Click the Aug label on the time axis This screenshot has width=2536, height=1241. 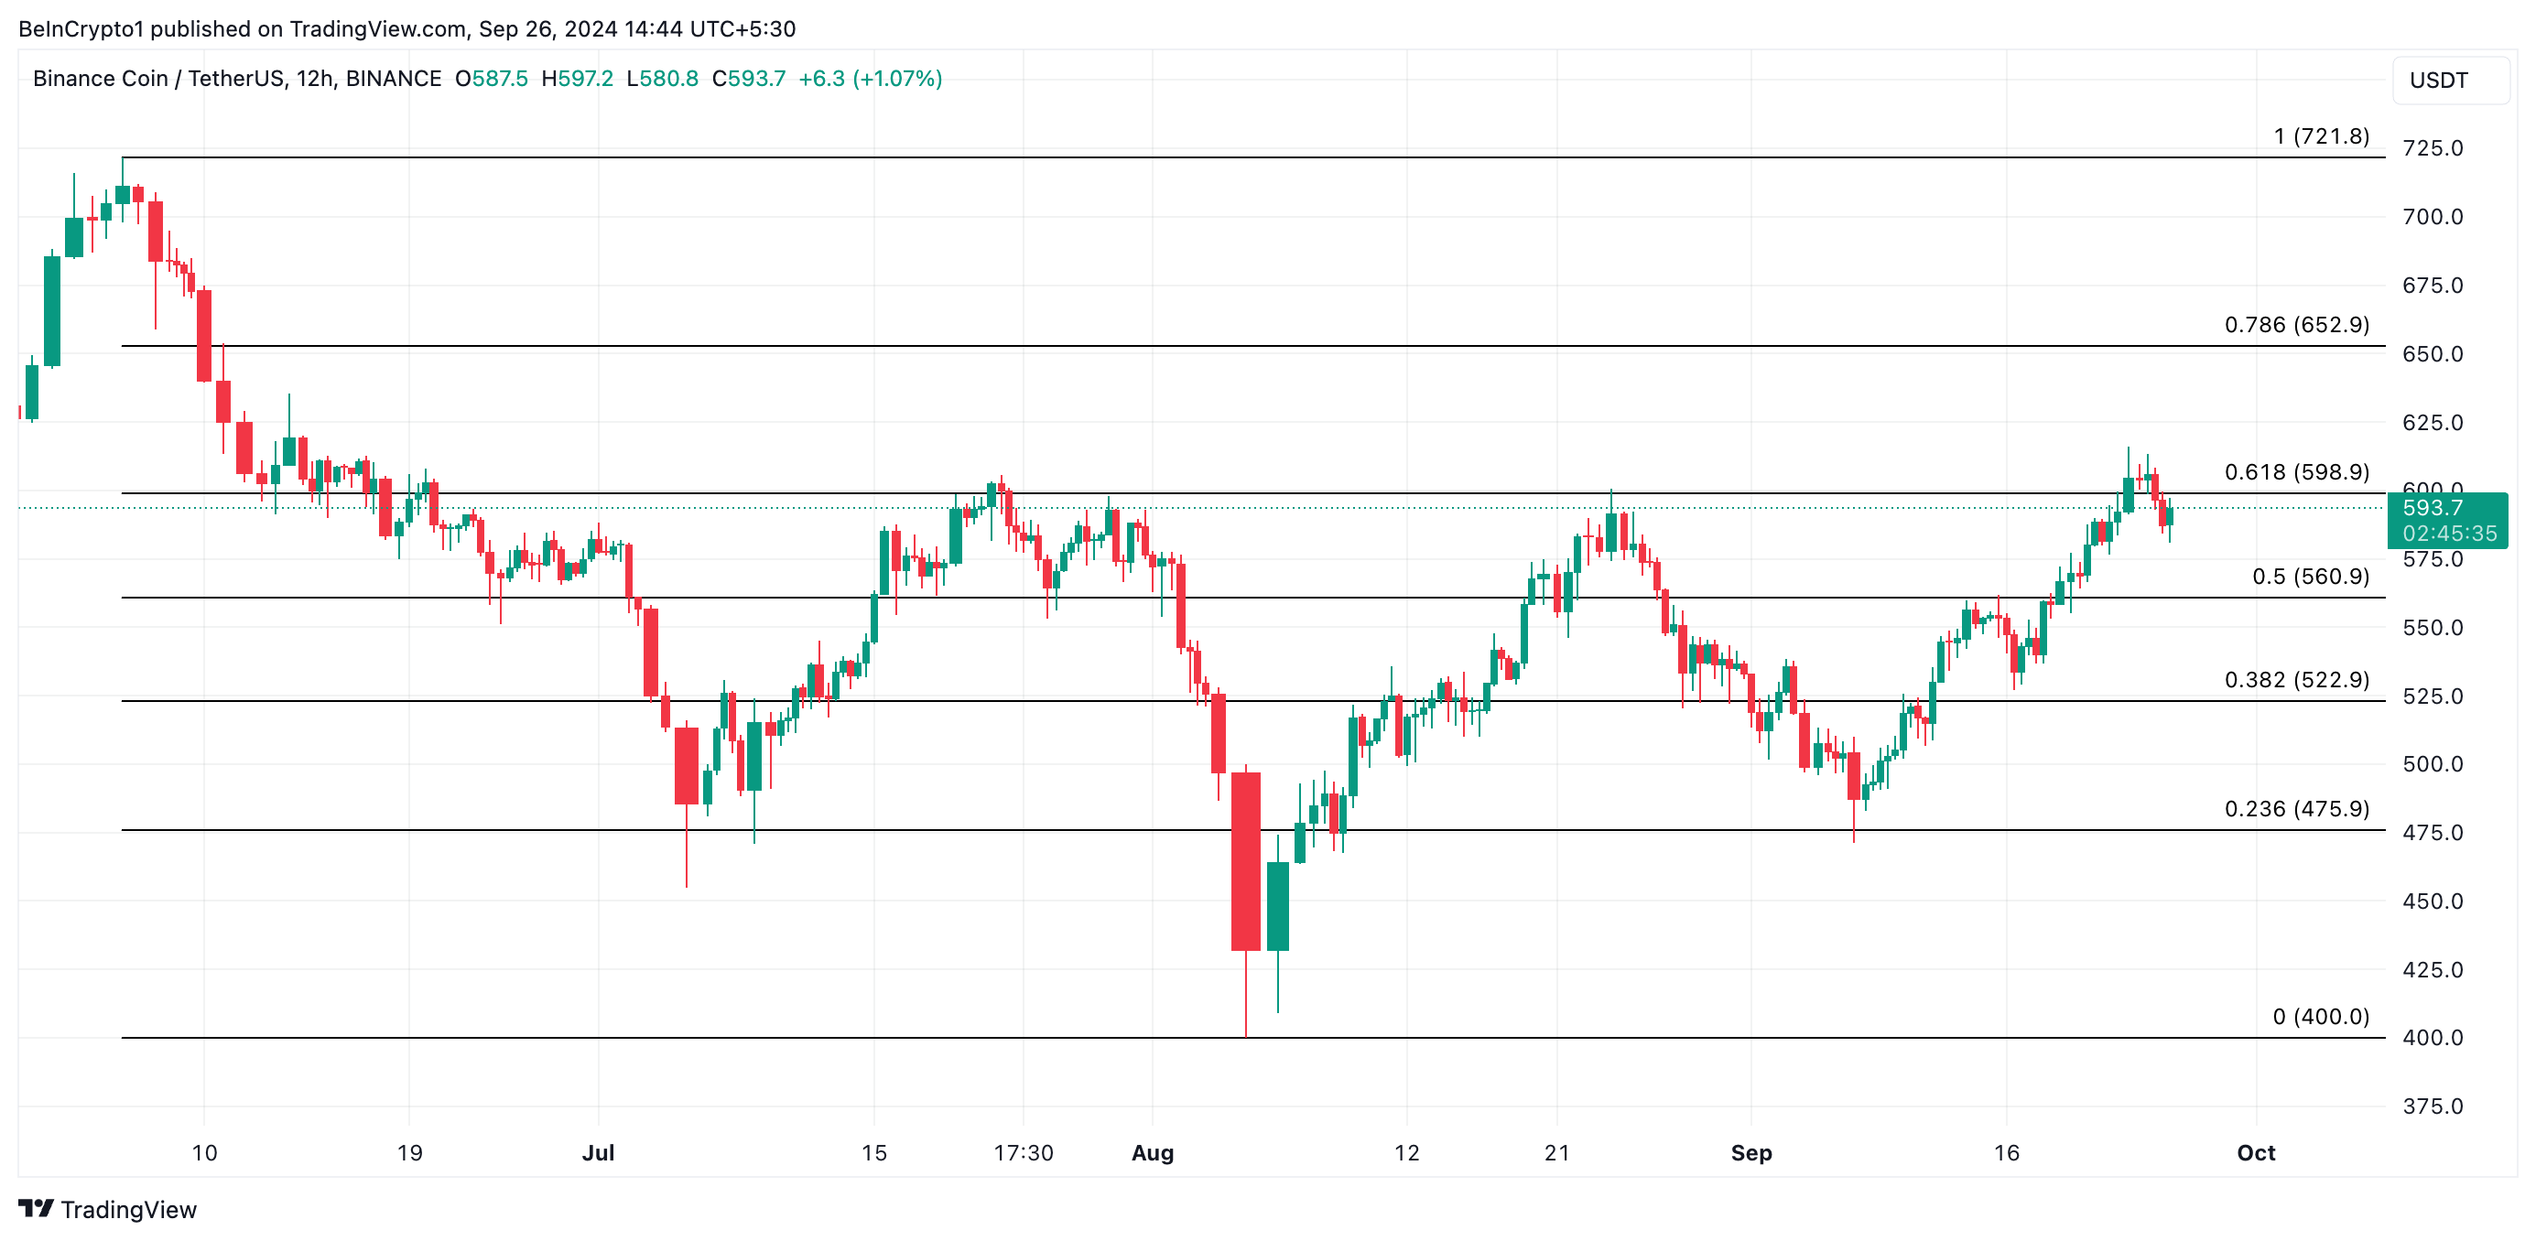coord(1152,1152)
